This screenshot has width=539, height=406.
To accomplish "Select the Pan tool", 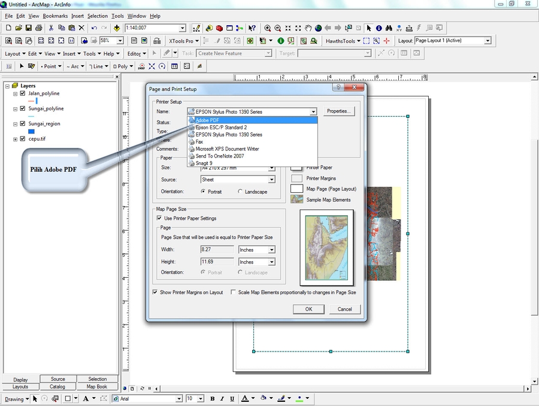I will (308, 28).
